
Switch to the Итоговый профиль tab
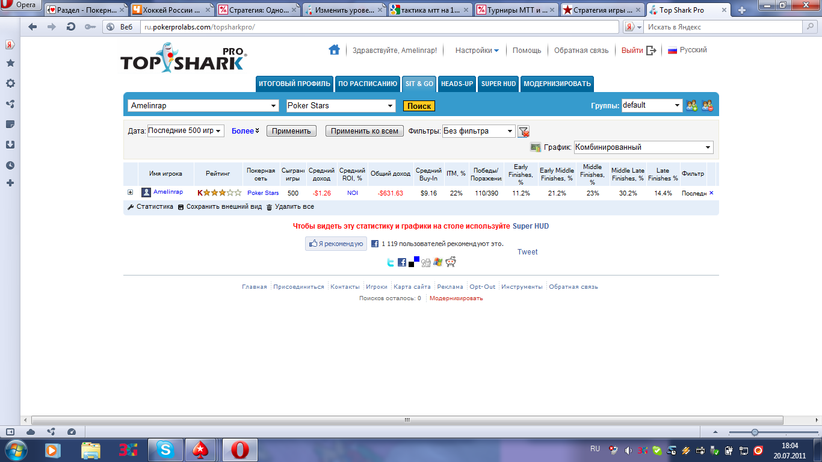coord(295,84)
